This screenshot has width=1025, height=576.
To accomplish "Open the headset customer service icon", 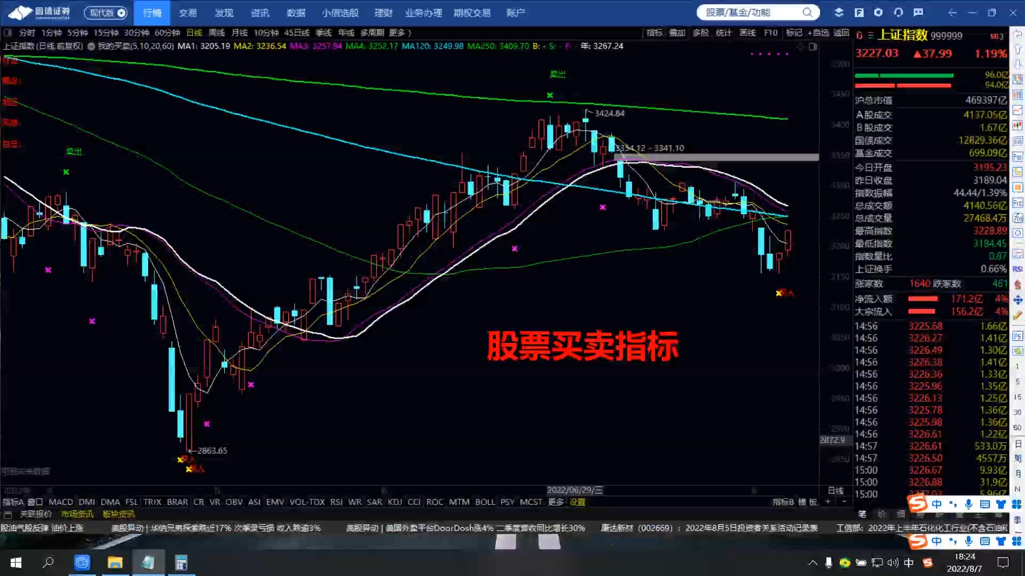I will [x=898, y=12].
